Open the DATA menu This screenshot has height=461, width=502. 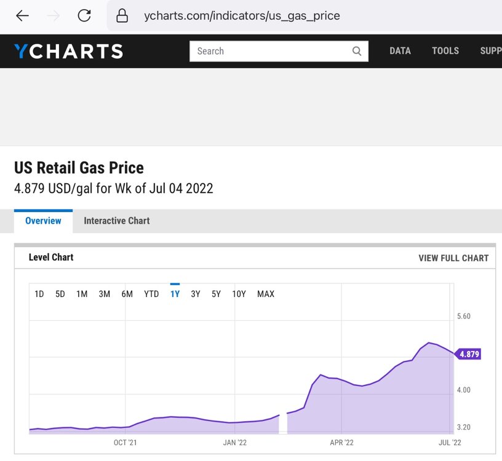point(400,51)
